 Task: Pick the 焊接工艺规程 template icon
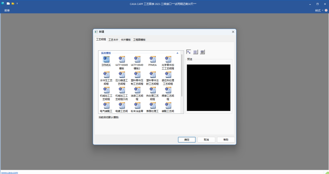168,90
